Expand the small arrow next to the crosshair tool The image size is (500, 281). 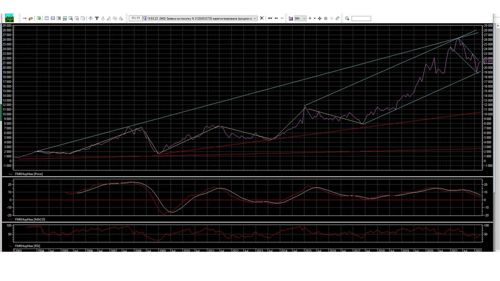click(x=315, y=18)
